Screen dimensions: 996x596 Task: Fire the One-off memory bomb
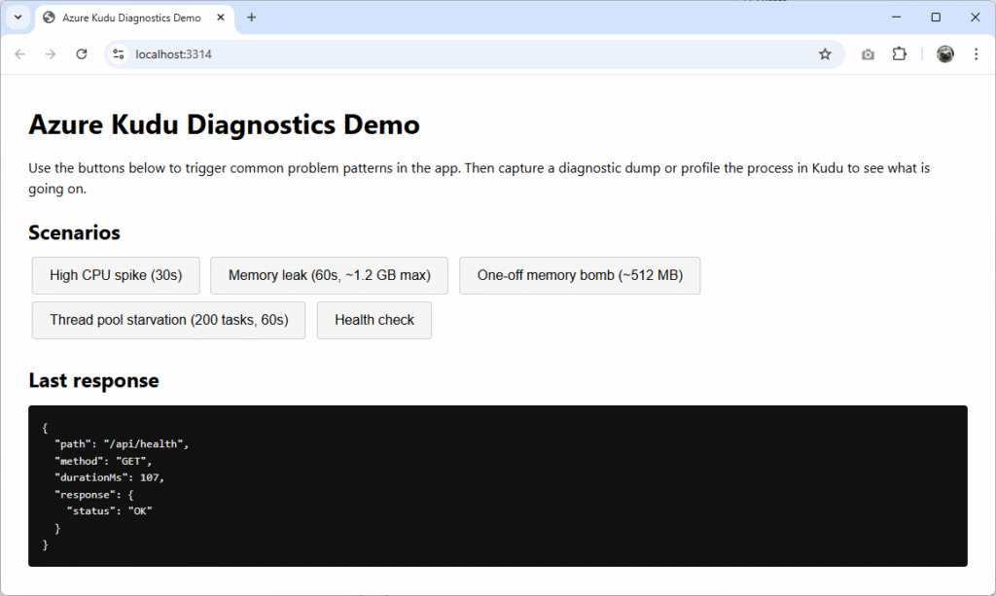point(580,275)
